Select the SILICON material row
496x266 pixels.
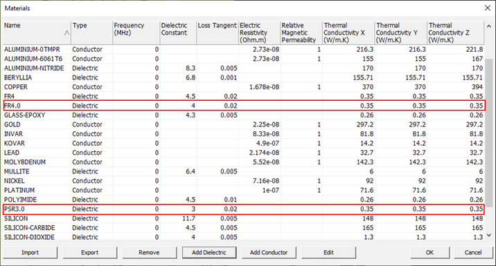click(x=244, y=218)
